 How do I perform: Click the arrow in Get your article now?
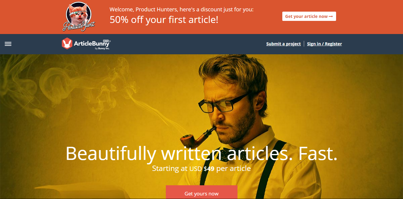click(x=331, y=16)
